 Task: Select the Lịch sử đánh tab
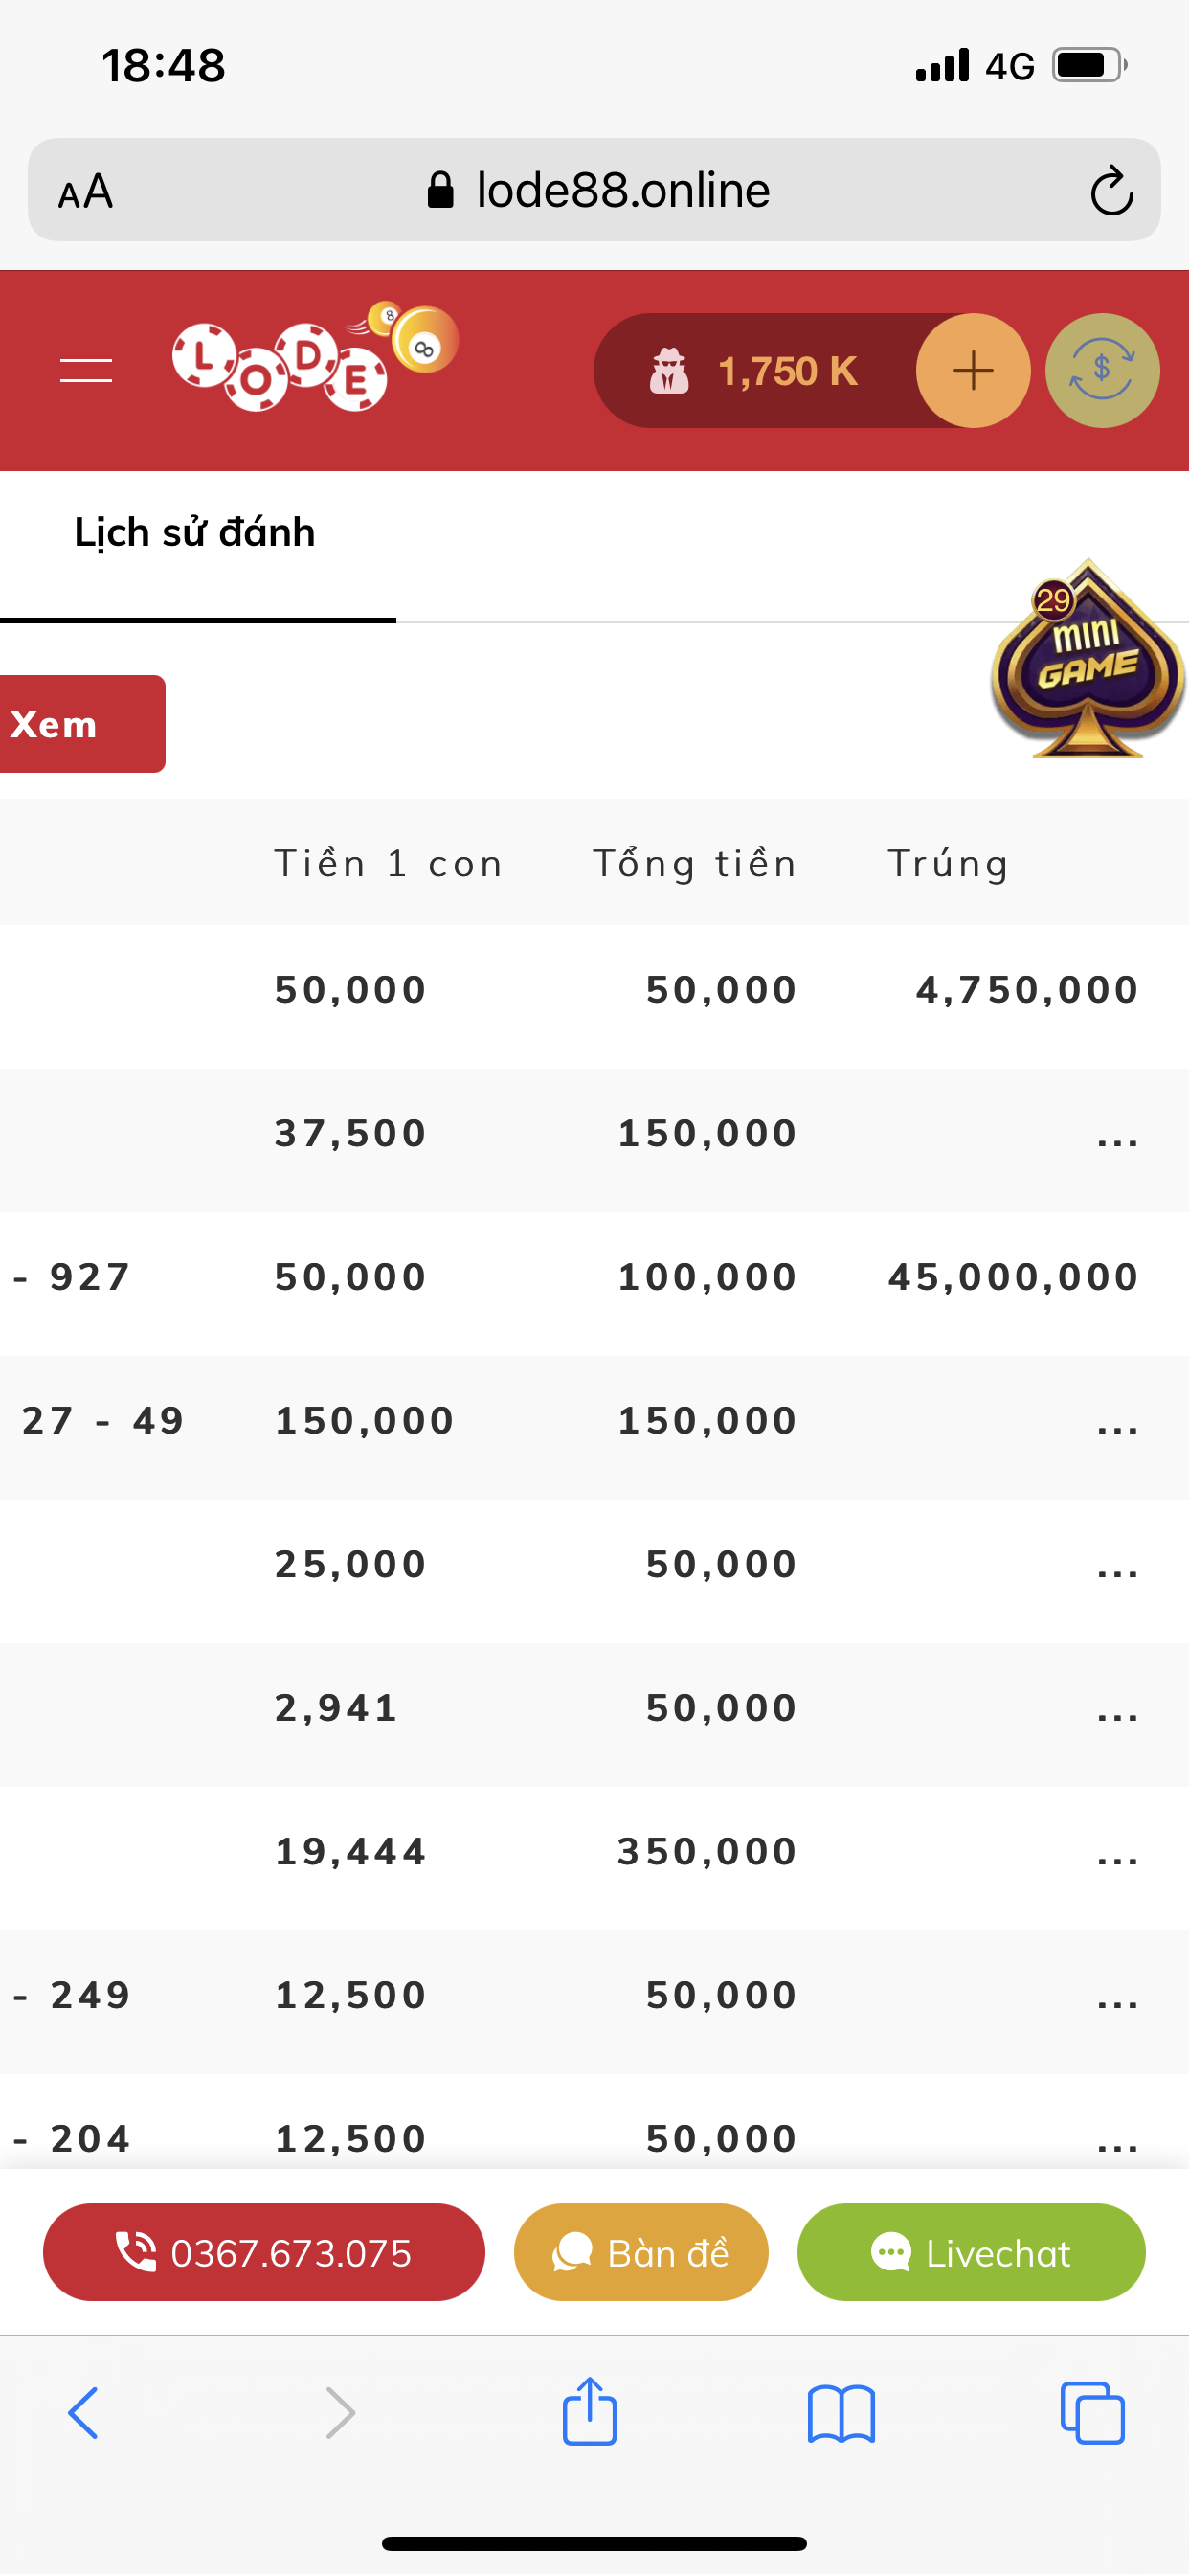196,532
